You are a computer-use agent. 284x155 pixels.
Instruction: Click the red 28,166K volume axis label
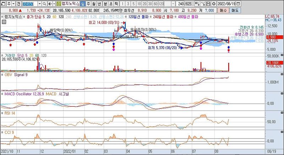(x=274, y=62)
